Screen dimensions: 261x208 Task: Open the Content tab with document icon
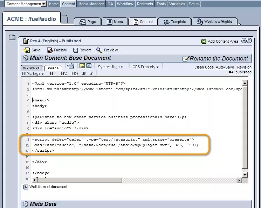click(143, 22)
